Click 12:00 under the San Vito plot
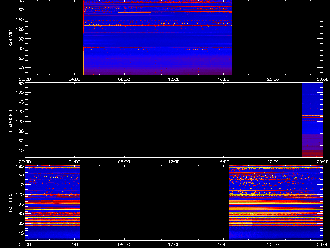This screenshot has height=248, width=330. [x=174, y=79]
